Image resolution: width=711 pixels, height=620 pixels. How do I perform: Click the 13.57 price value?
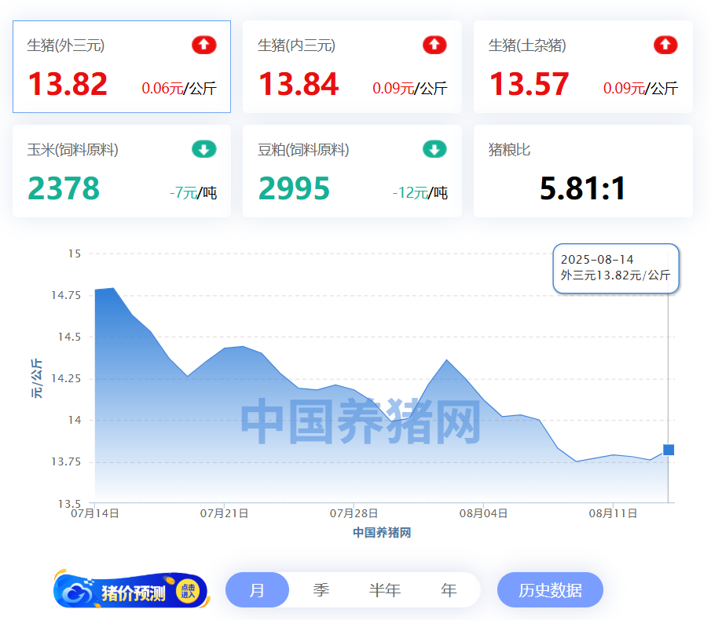tap(530, 84)
